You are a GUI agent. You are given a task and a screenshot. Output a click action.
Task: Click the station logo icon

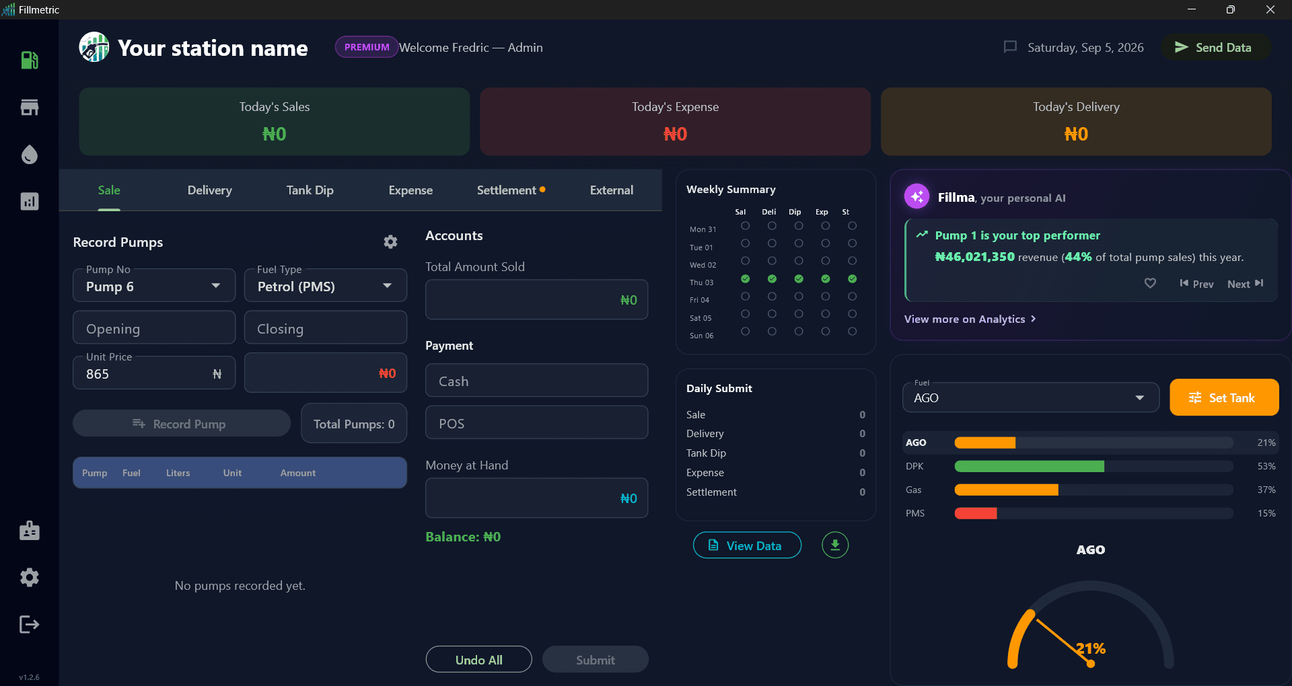click(x=94, y=47)
